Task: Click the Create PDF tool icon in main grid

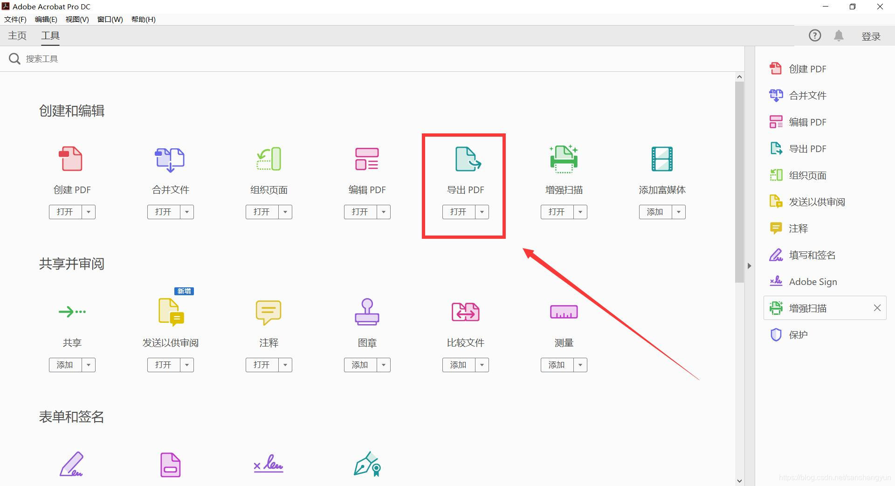Action: [71, 159]
